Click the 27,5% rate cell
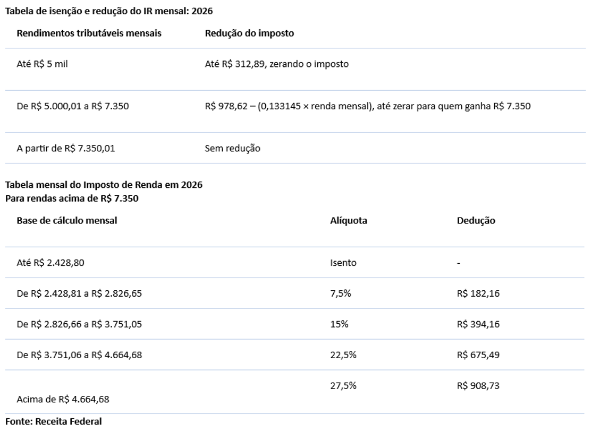Screen dimensions: 608x432 click(343, 386)
